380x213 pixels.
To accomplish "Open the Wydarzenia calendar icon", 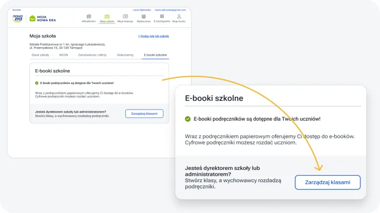I will pos(144,17).
